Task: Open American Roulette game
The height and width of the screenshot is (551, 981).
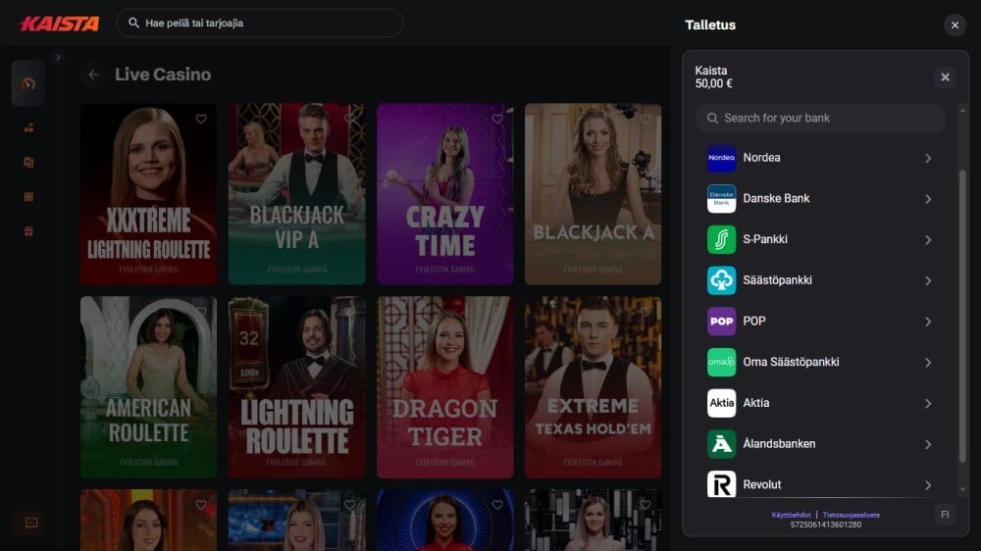Action: tap(149, 387)
